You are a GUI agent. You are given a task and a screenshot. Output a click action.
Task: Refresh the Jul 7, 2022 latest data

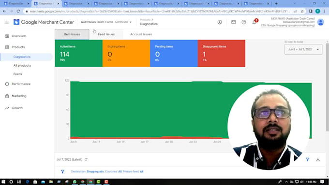[x=86, y=159]
